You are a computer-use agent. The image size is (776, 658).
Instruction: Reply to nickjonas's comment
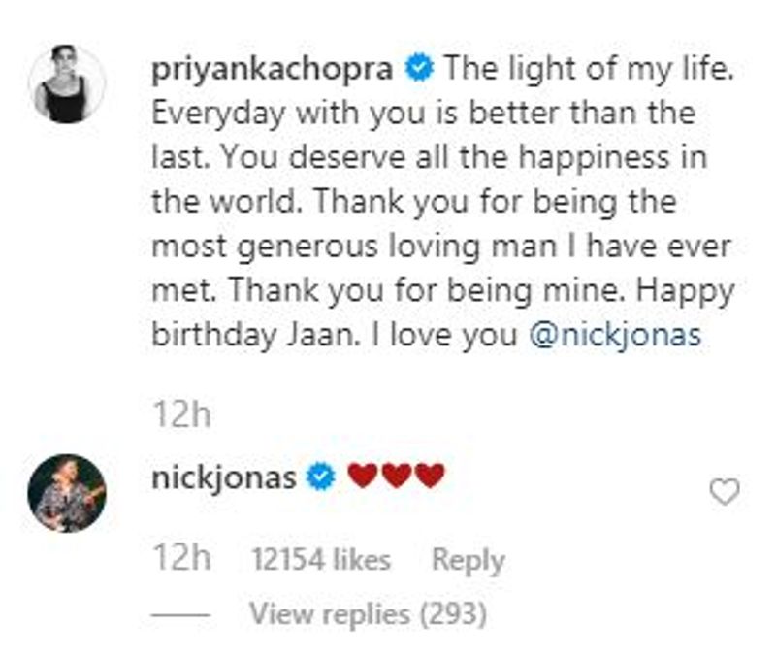coord(468,560)
